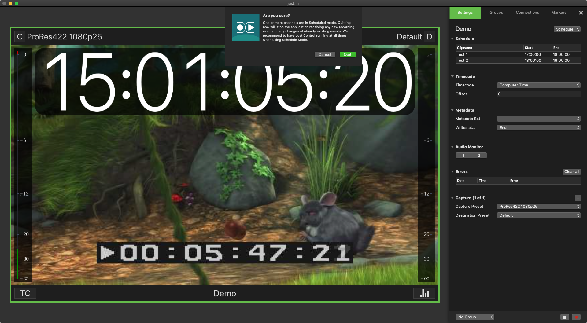587x323 pixels.
Task: Open the Destination Preset dropdown
Action: pos(539,215)
